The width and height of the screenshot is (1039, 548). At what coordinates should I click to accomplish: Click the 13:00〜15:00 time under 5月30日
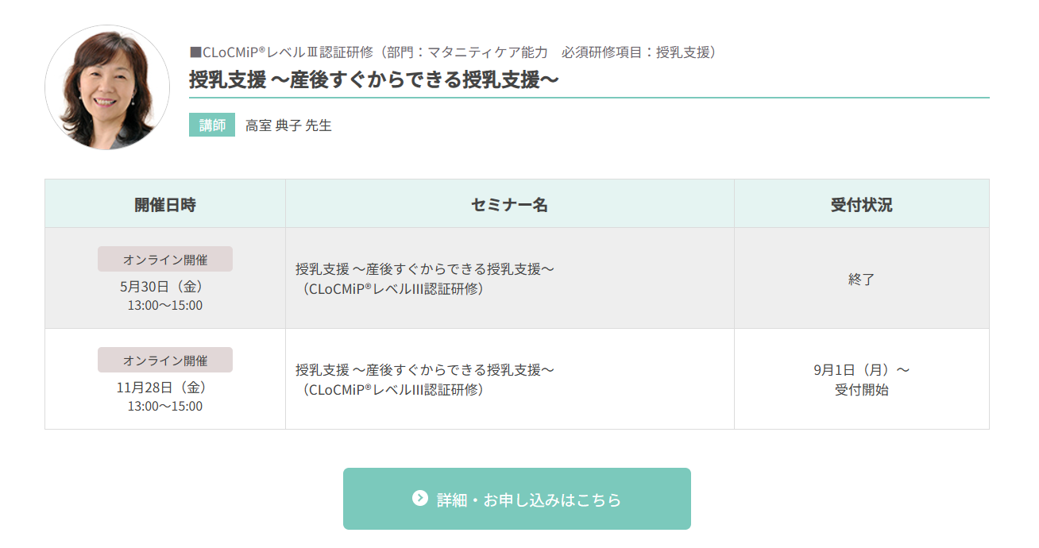click(x=165, y=306)
